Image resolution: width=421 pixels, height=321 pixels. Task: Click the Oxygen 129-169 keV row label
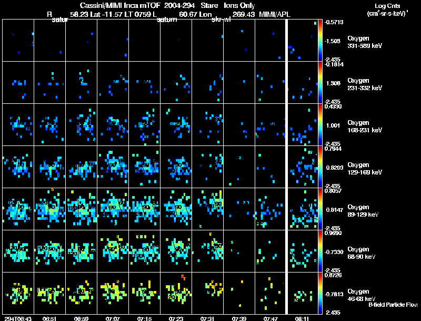point(365,169)
